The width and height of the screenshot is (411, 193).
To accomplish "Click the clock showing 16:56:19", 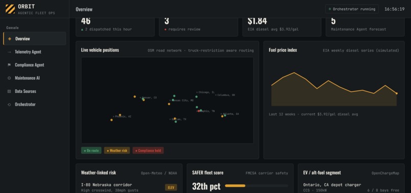I will click(x=395, y=9).
